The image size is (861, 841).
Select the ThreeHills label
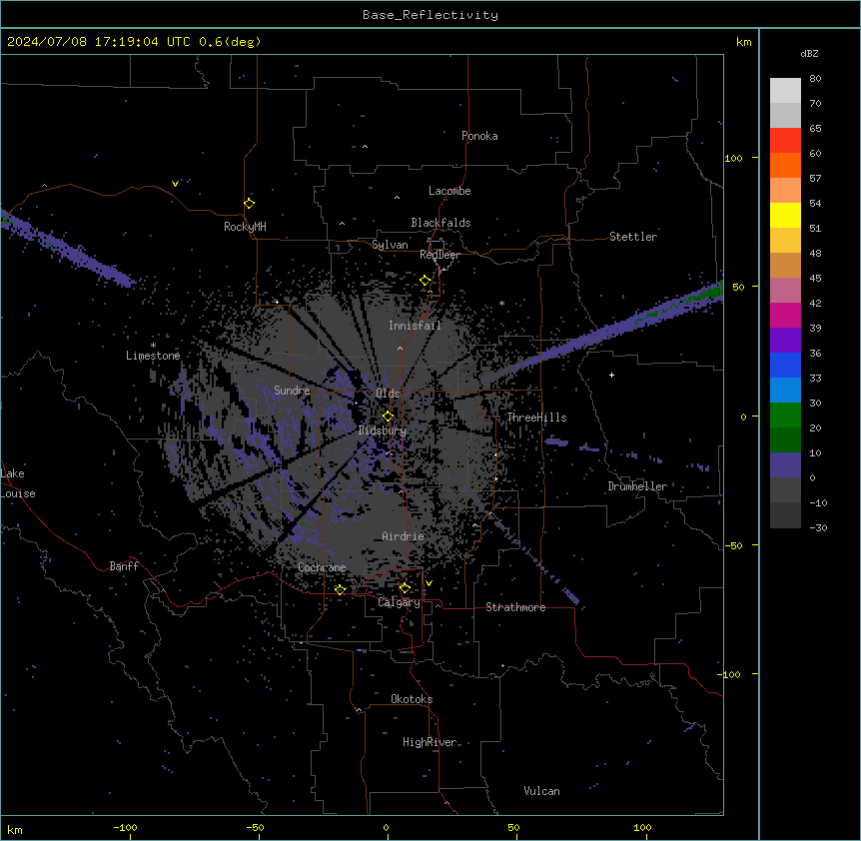(536, 418)
